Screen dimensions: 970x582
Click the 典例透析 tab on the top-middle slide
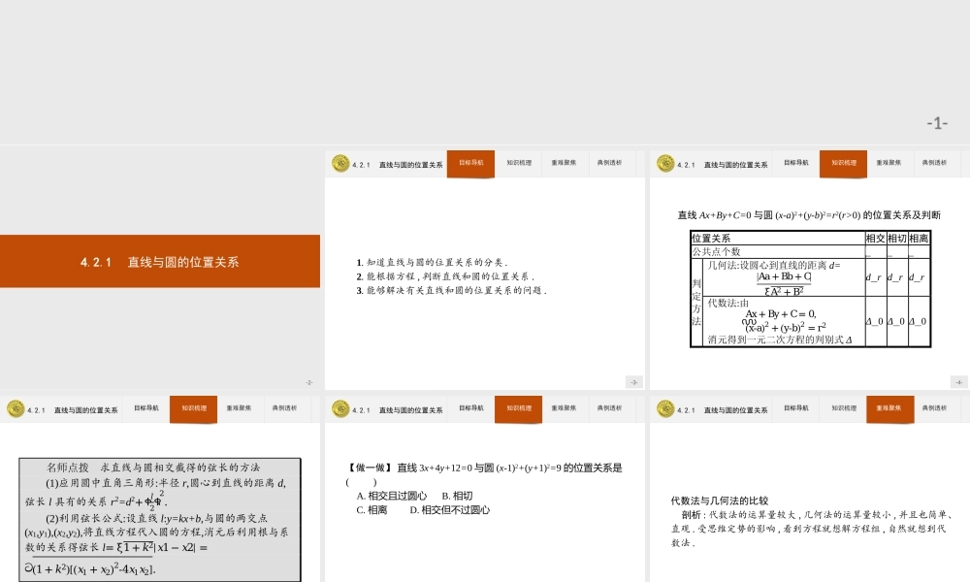coord(610,164)
